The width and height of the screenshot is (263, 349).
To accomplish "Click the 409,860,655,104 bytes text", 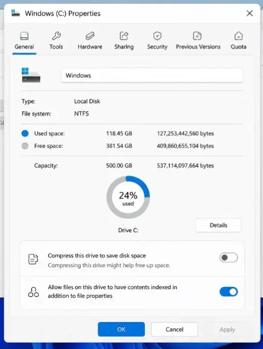I will point(185,146).
